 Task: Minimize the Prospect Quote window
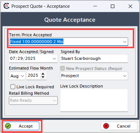click(95, 6)
